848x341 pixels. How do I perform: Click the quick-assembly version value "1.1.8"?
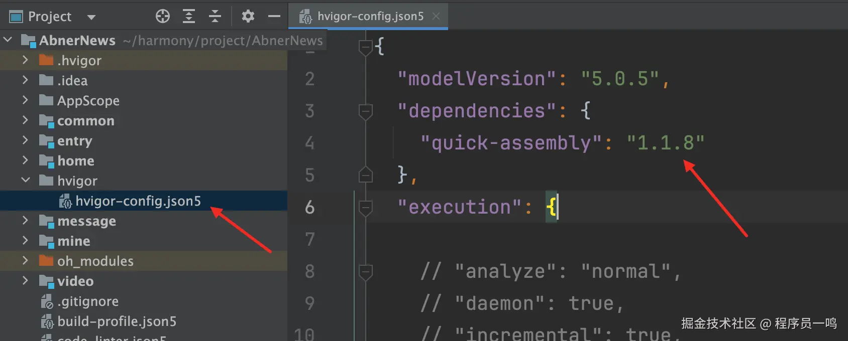[666, 143]
